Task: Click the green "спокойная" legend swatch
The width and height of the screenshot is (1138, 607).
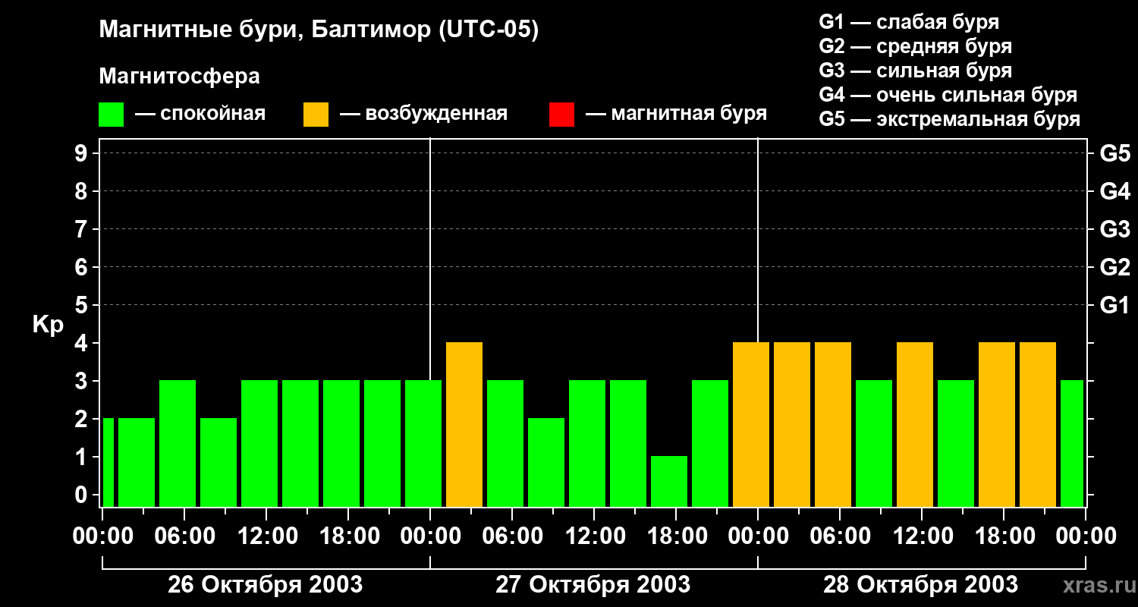Action: pos(111,115)
